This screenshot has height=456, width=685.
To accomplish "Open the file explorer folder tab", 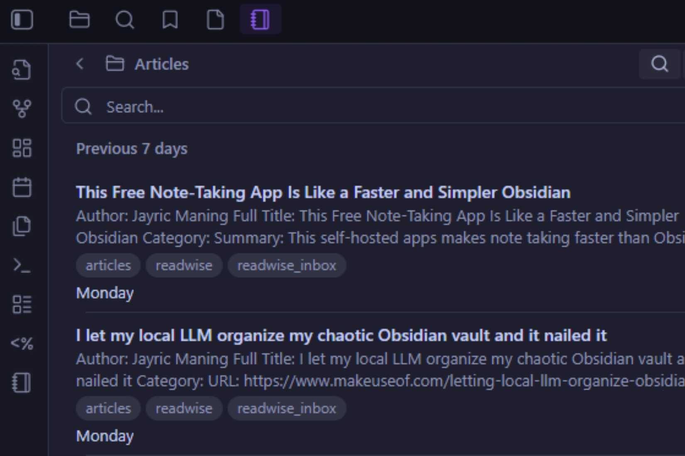I will [79, 19].
